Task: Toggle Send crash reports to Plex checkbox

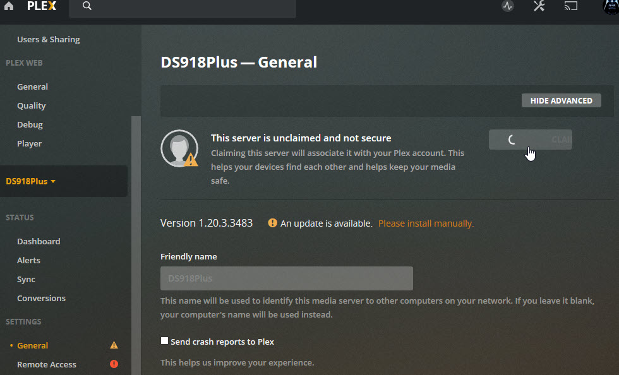Action: [x=165, y=341]
